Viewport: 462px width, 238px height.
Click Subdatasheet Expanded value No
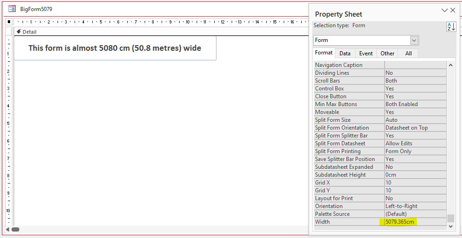point(415,167)
